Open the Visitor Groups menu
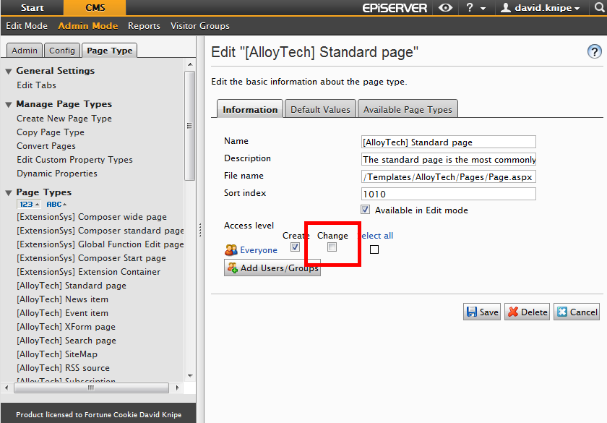This screenshot has width=607, height=423. 199,25
